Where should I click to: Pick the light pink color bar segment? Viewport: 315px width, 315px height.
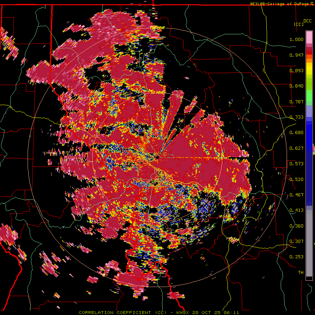click(309, 37)
